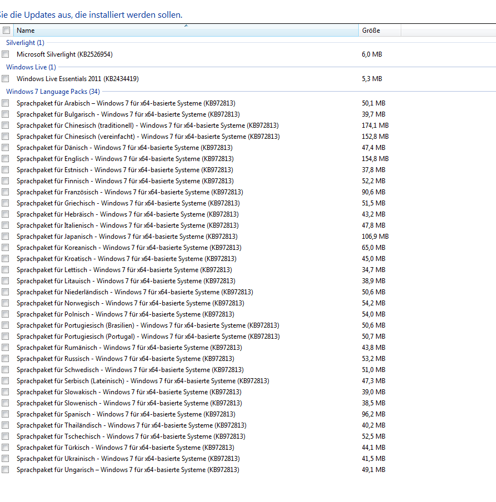496x502 pixels.
Task: Check the Koreanisch language pack checkbox
Action: click(5, 248)
